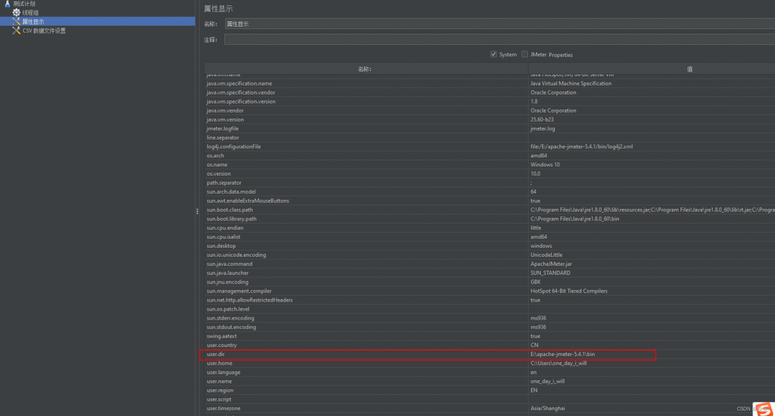Click the 测试计划 flask icon
775x416 pixels.
point(7,4)
